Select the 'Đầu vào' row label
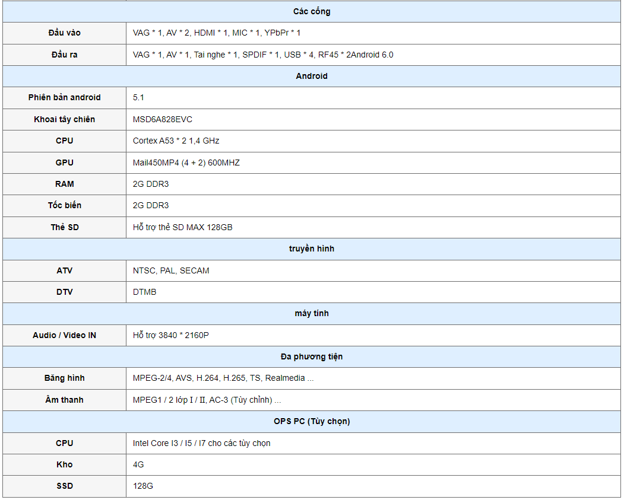Viewport: 624px width, 500px height. (x=64, y=33)
